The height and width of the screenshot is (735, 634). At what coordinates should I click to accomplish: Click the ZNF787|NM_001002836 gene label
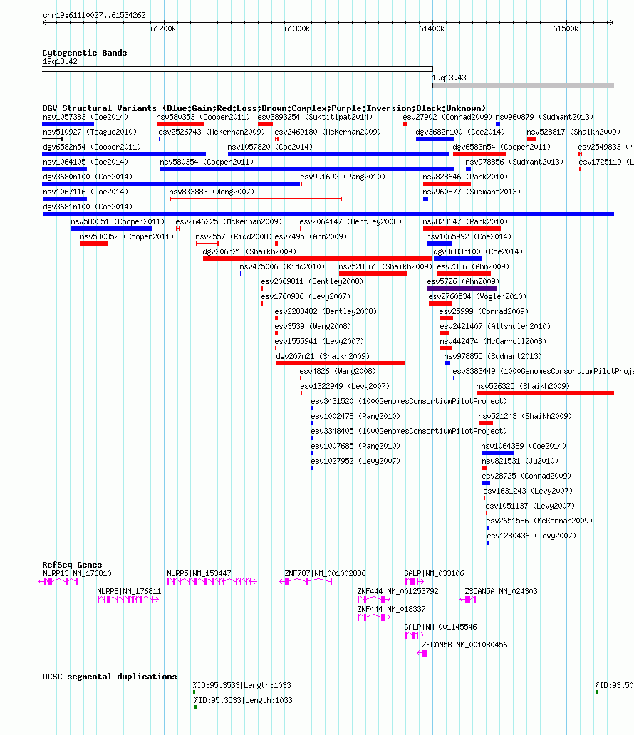tap(325, 574)
